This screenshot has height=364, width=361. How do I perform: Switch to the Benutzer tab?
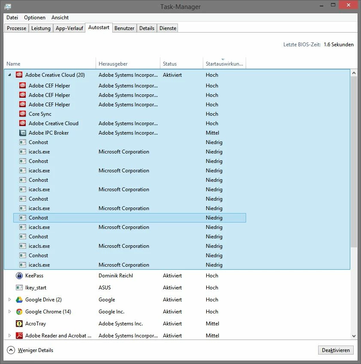coord(124,28)
